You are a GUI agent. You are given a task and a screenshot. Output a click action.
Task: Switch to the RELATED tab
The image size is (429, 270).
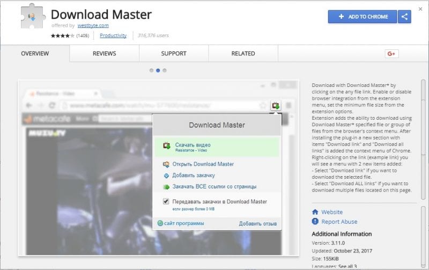(243, 54)
